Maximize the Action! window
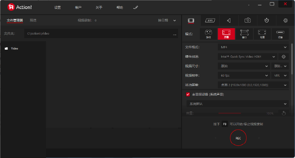 point(272,4)
